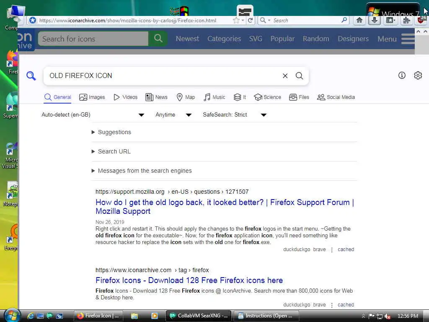This screenshot has width=429, height=322.
Task: Submit the SearXNG search with magnifier
Action: coord(299,76)
